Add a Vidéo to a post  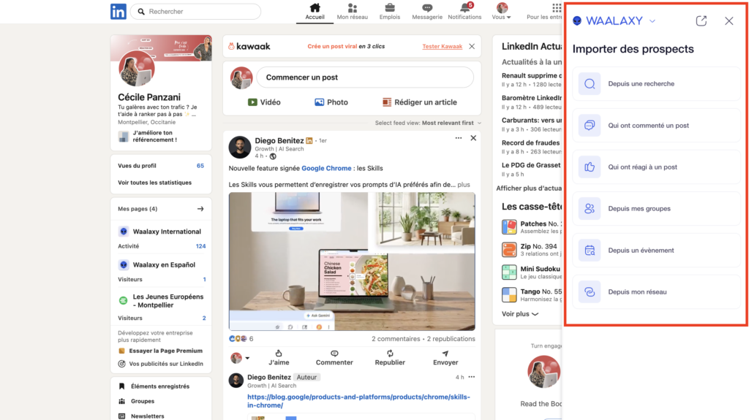coord(264,102)
